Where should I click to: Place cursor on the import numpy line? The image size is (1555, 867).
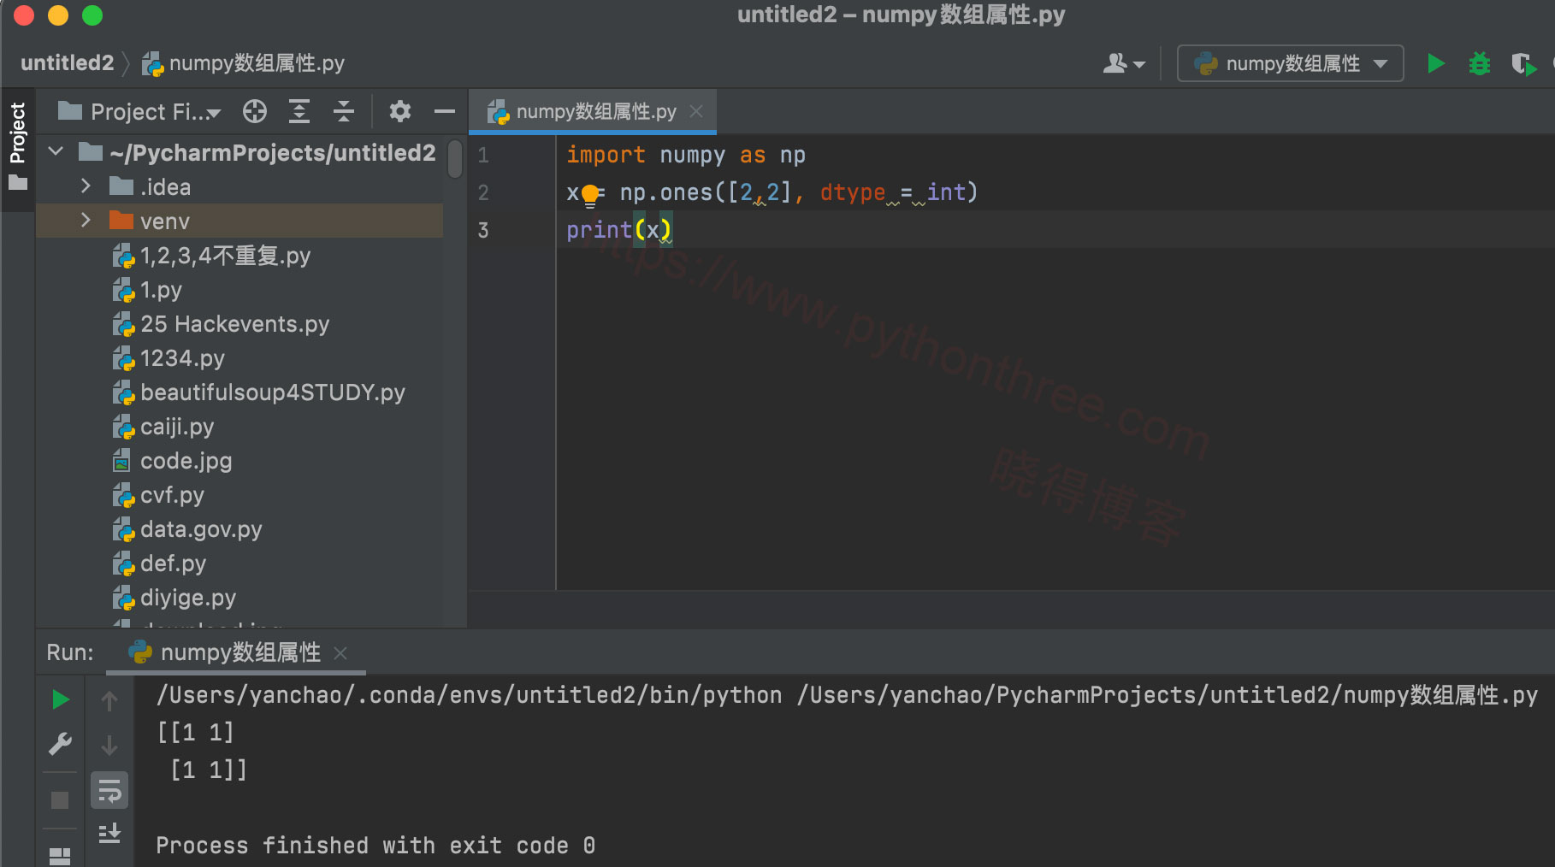686,155
